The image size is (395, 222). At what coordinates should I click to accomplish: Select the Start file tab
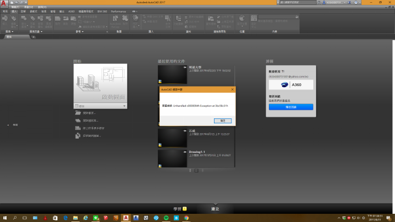click(16, 37)
